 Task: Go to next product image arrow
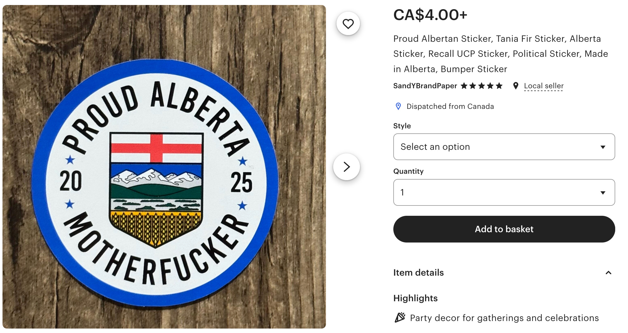point(347,167)
